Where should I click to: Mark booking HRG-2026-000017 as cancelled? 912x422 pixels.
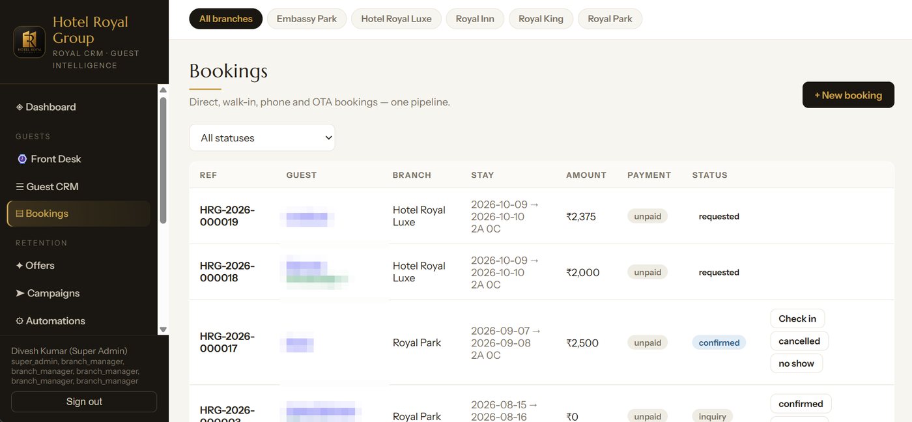pos(799,341)
